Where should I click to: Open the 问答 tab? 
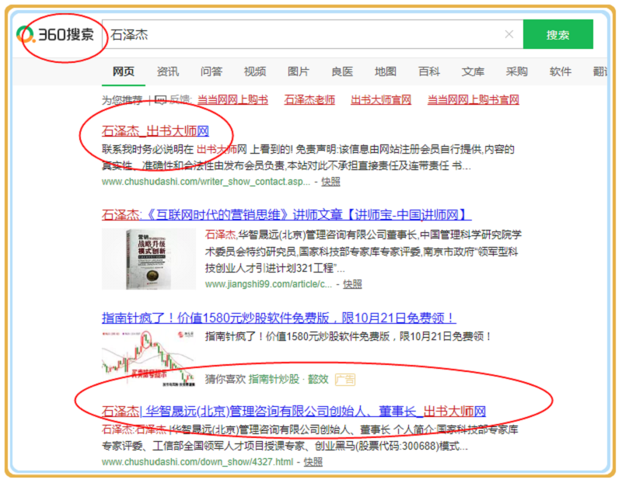[211, 71]
